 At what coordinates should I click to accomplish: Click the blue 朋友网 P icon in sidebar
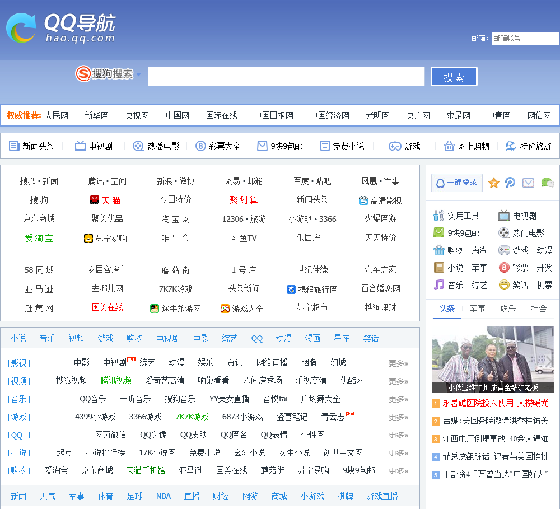tap(510, 183)
